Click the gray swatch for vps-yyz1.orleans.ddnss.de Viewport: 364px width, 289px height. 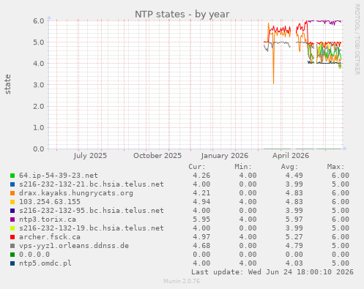tap(12, 246)
